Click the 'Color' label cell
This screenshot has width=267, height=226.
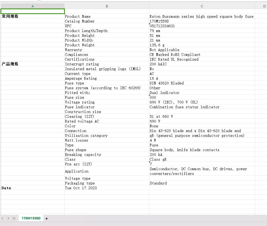click(x=107, y=126)
